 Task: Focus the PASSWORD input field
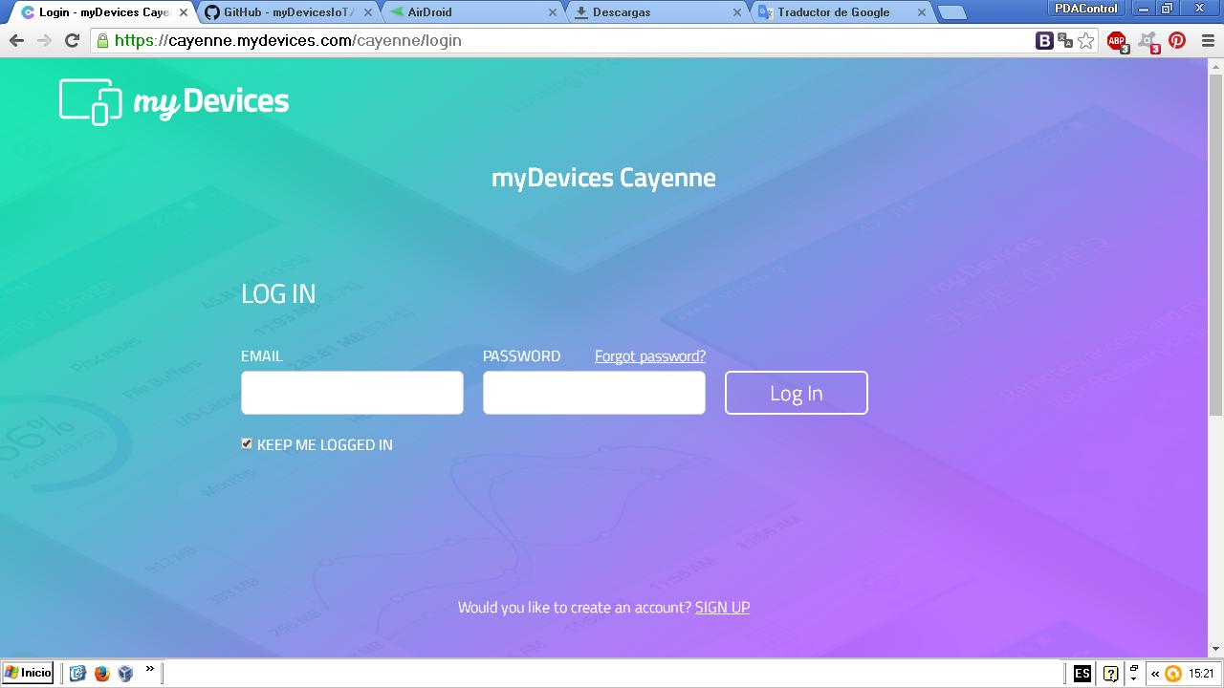[x=594, y=393]
